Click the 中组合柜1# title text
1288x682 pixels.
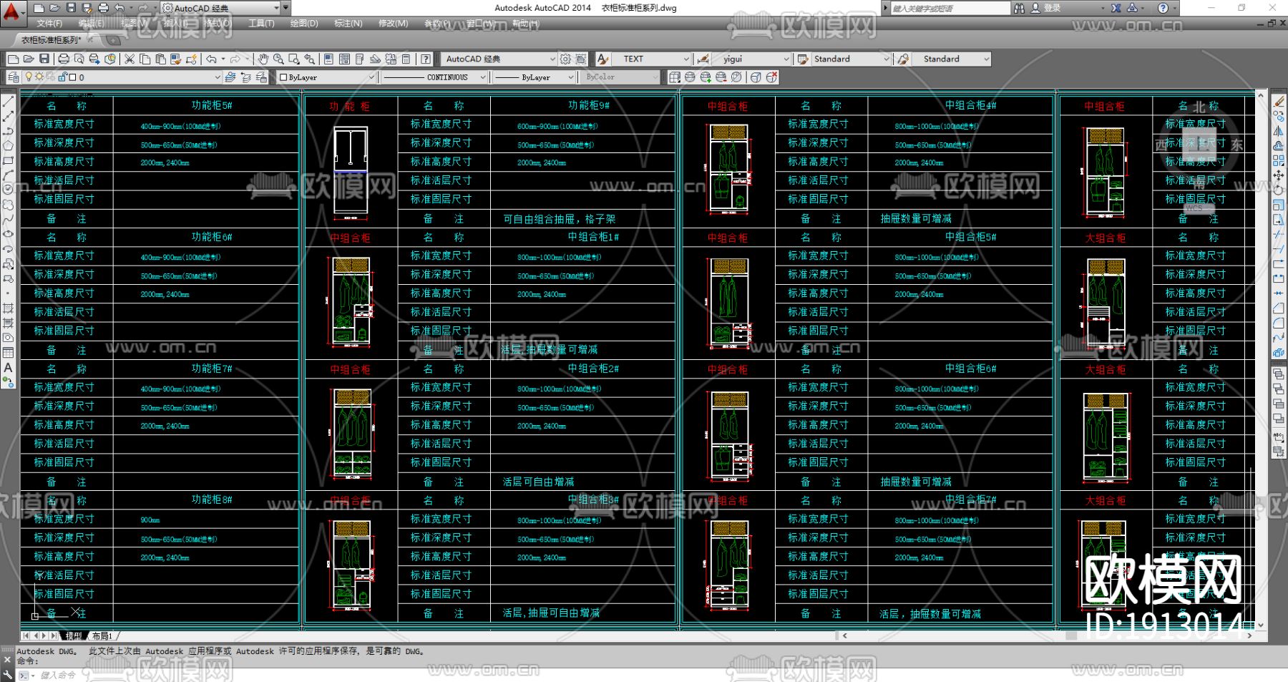click(x=593, y=237)
